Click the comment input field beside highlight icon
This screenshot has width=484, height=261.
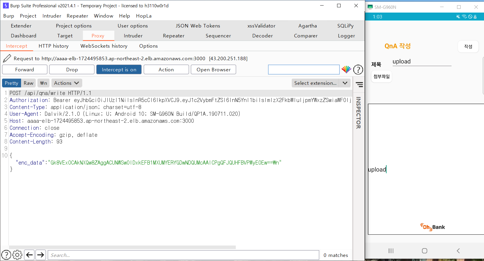coord(304,70)
